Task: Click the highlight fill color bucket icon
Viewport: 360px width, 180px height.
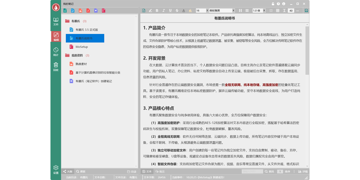Action: [x=190, y=10]
